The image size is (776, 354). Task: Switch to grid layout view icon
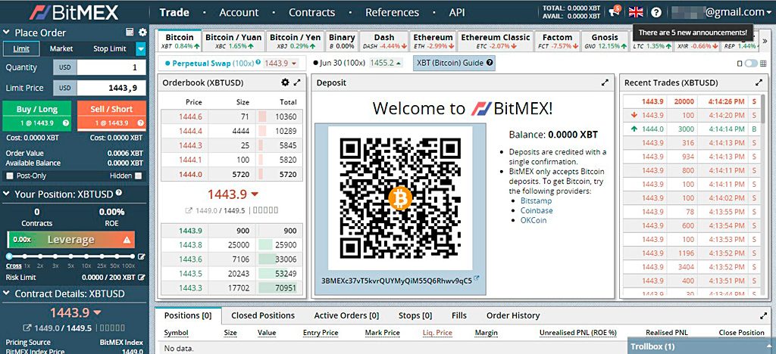click(x=762, y=64)
